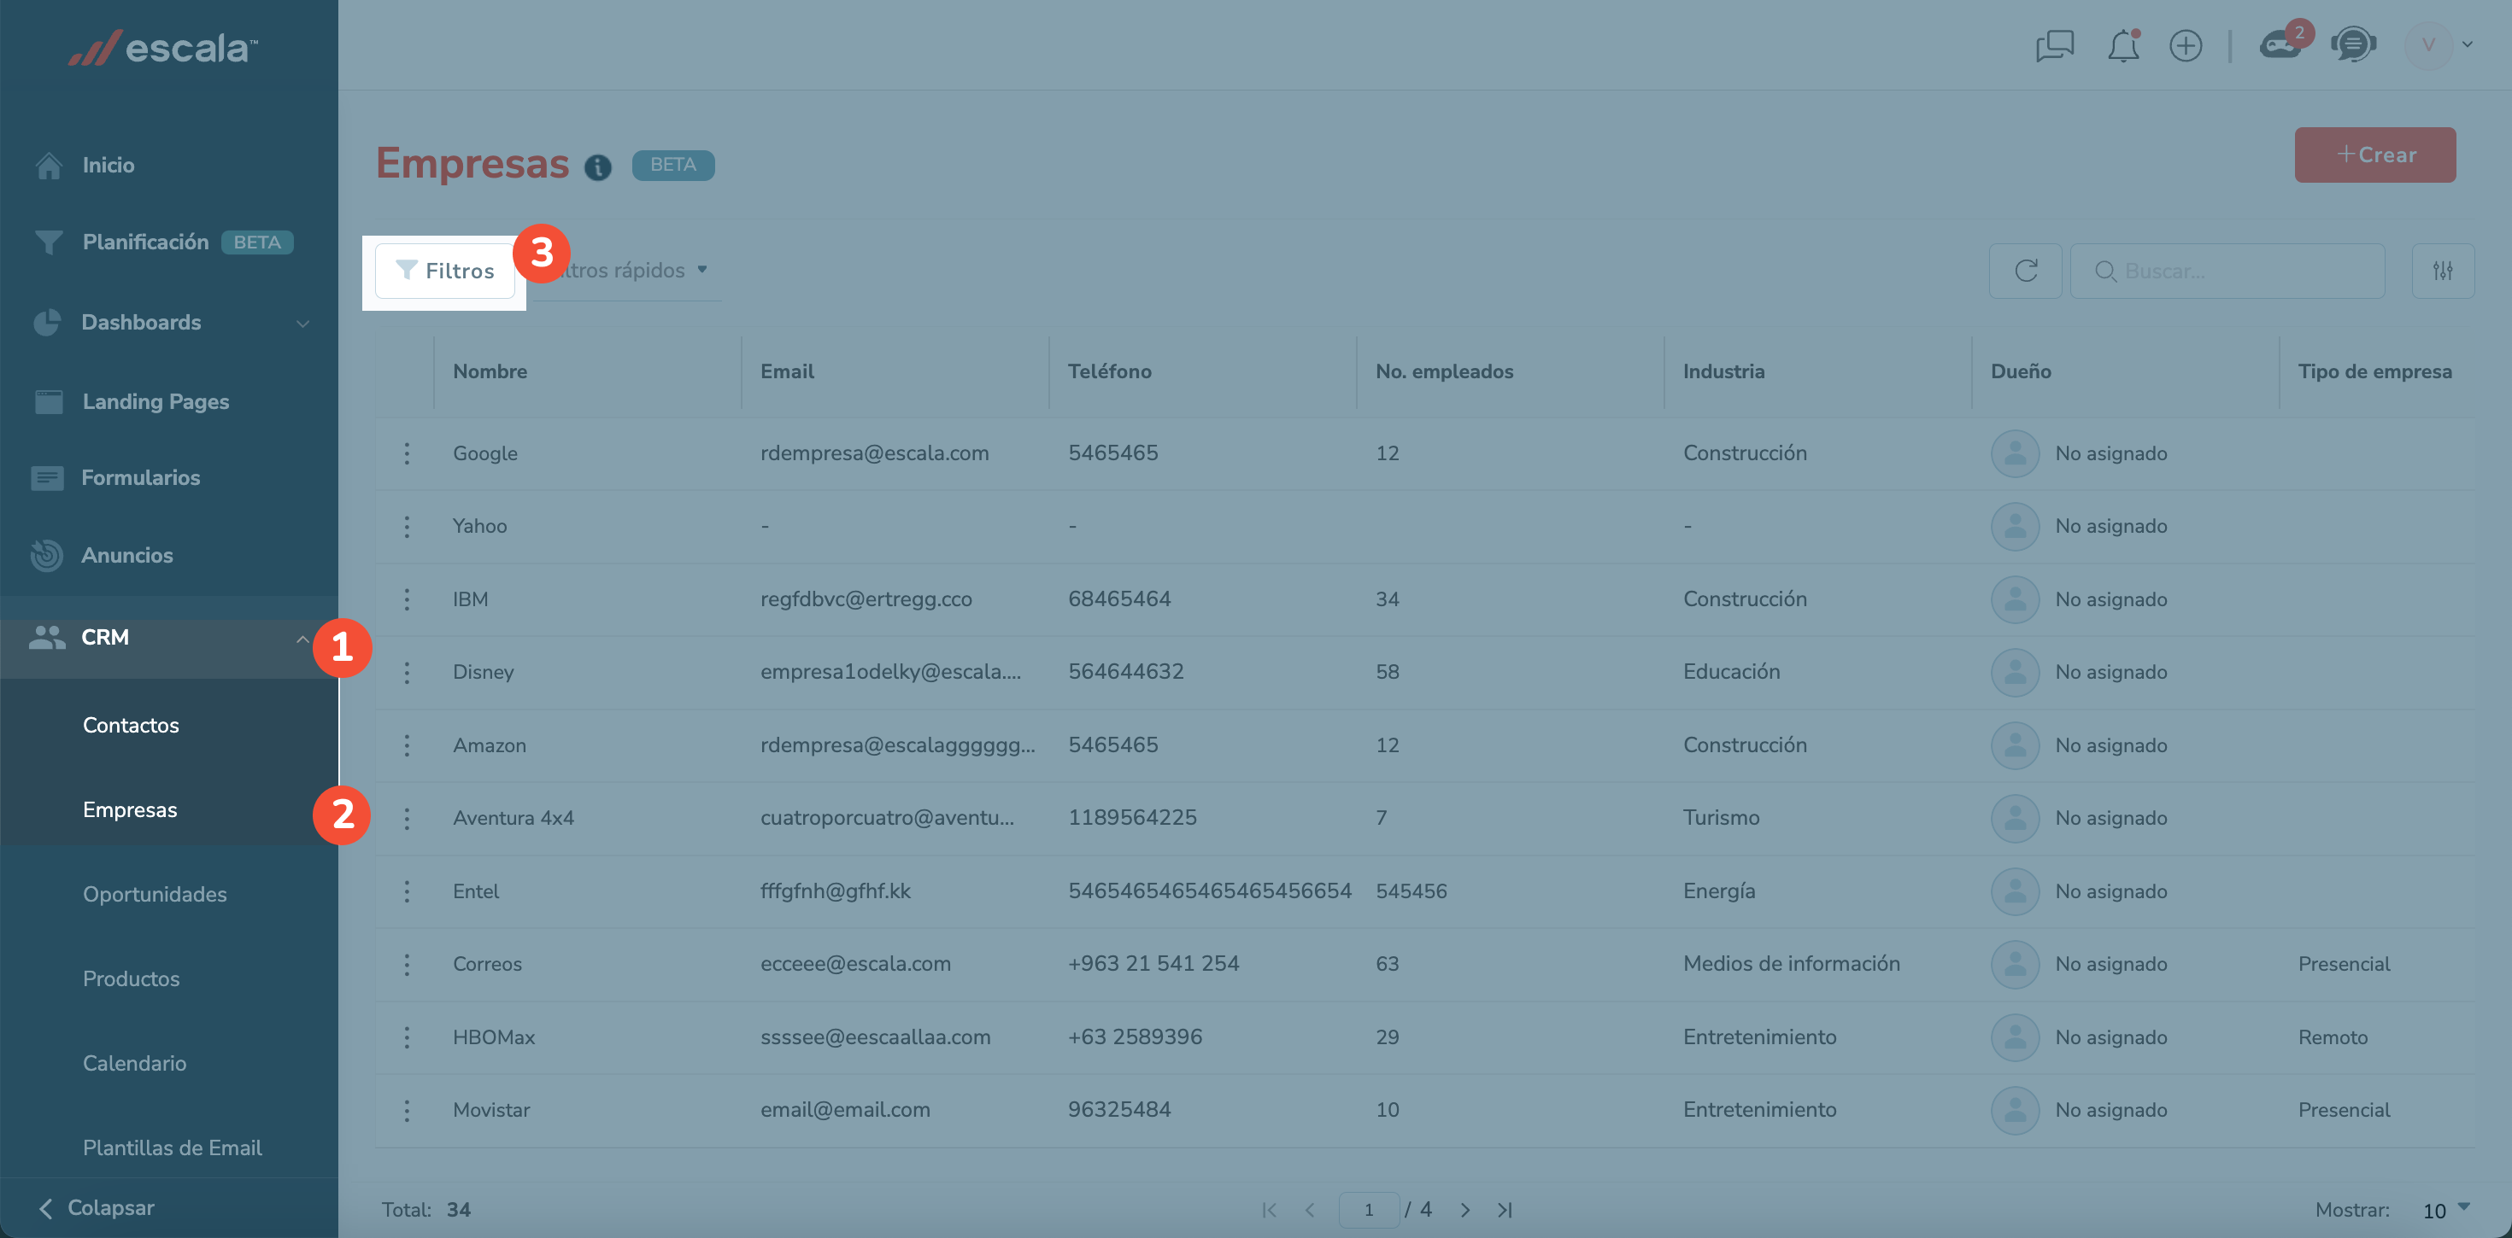
Task: Click Colapsar to collapse the sidebar
Action: pyautogui.click(x=96, y=1208)
